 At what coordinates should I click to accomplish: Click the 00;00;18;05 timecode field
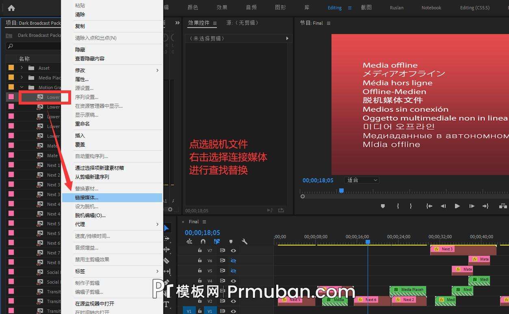coord(202,233)
